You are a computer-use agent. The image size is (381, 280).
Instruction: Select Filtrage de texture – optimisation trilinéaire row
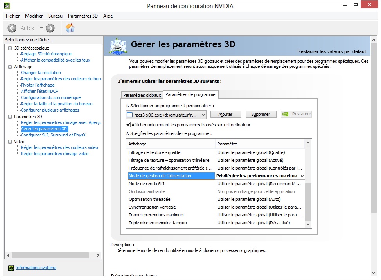tap(216, 160)
